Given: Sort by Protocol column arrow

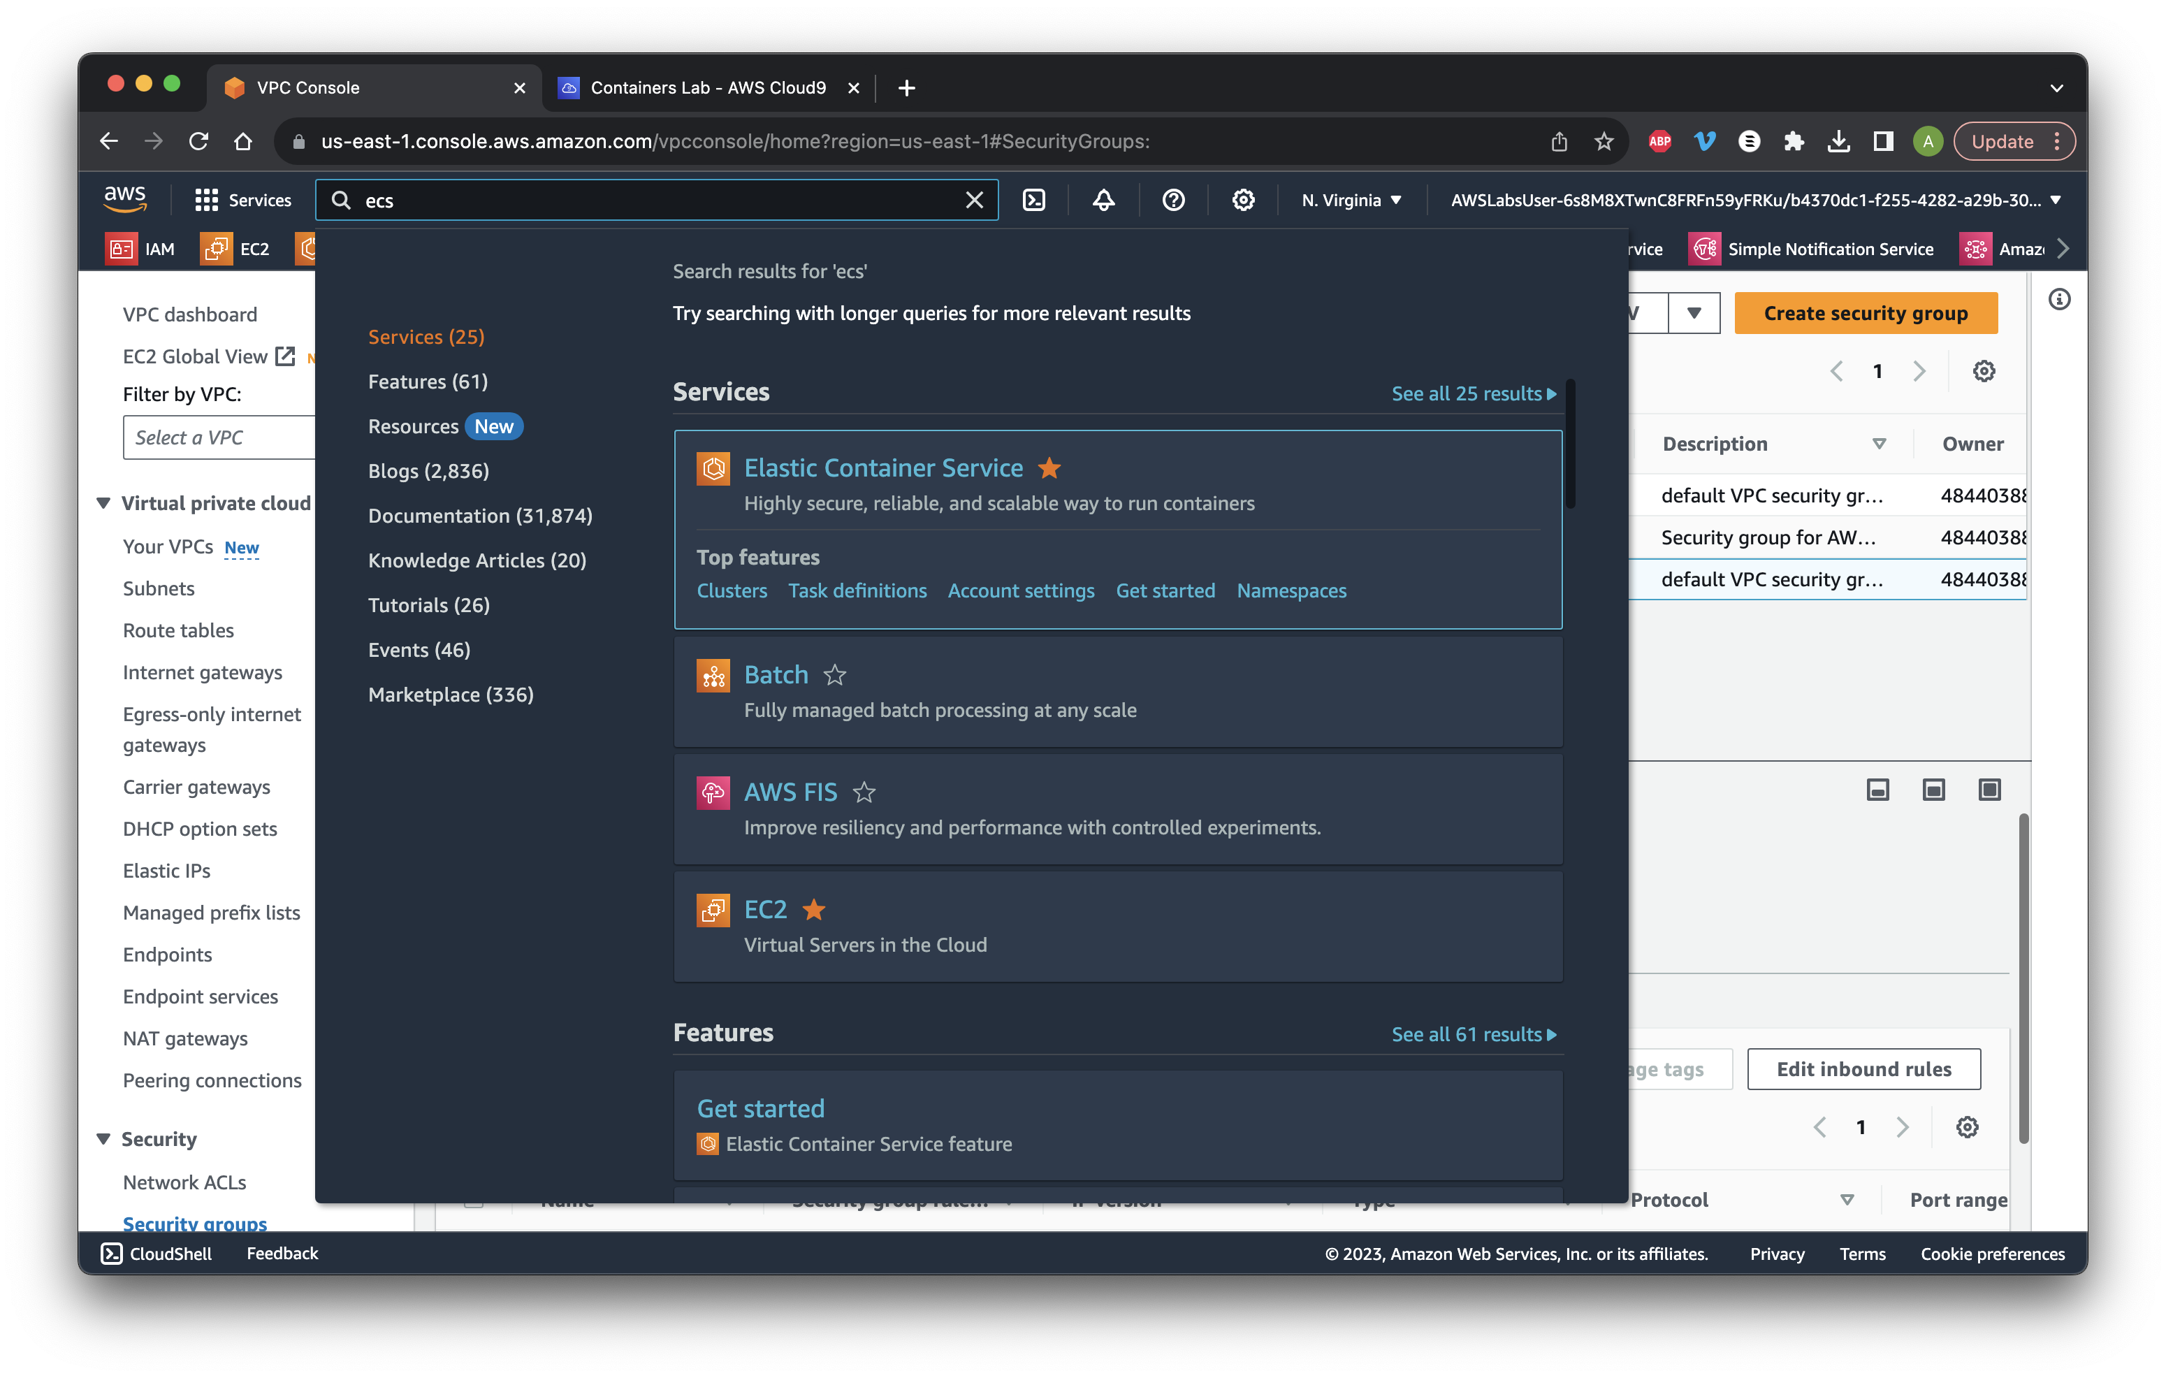Looking at the screenshot, I should (x=1846, y=1199).
